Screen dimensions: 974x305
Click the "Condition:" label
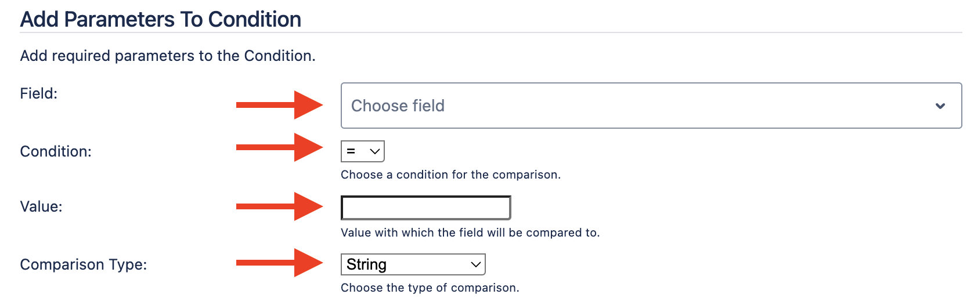pos(56,151)
